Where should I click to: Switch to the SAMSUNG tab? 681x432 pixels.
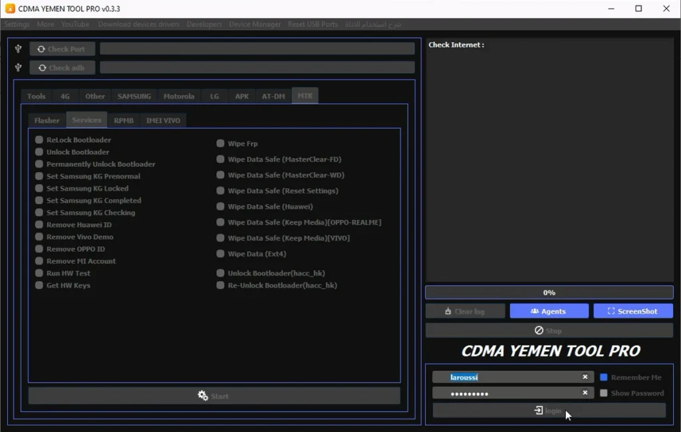[134, 96]
